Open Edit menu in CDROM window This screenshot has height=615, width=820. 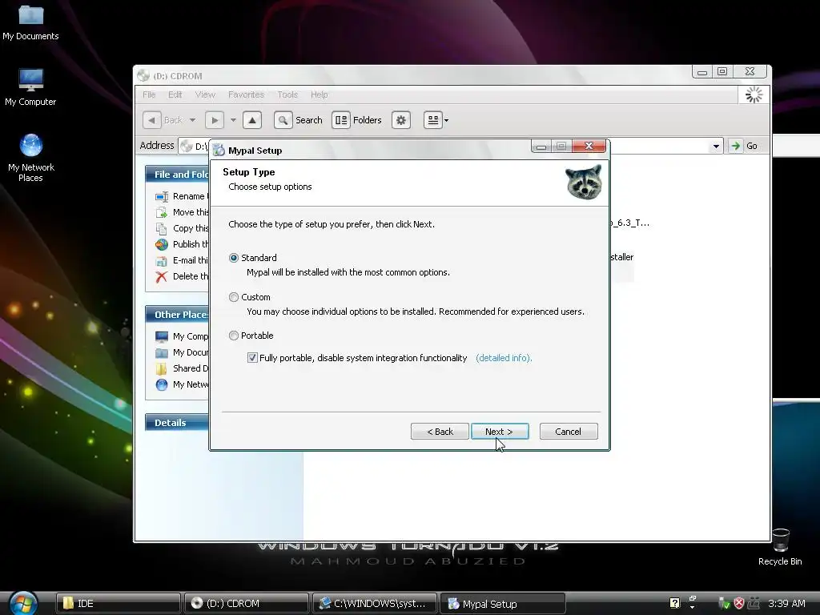(175, 94)
